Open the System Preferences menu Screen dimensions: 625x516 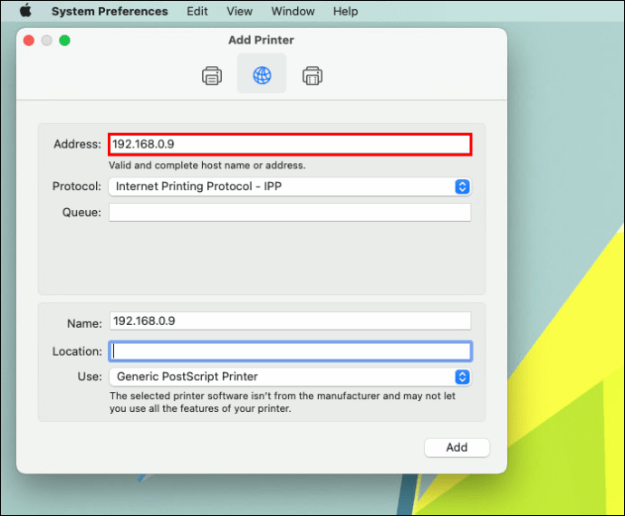[x=110, y=12]
